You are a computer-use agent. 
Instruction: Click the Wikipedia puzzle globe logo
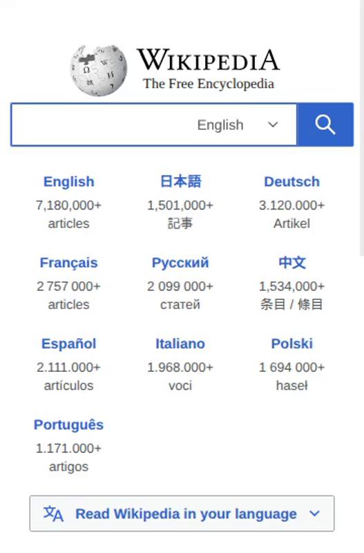[99, 71]
